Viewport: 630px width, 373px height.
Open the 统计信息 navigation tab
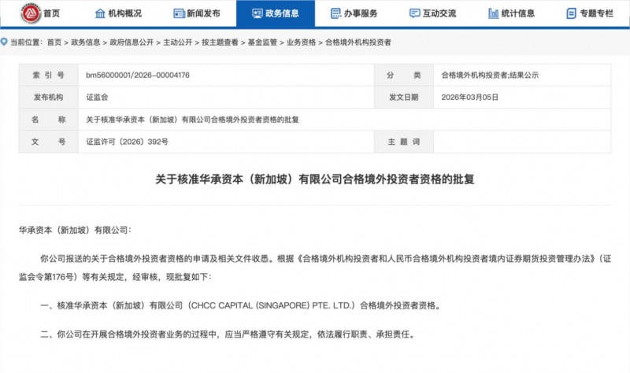pyautogui.click(x=511, y=13)
